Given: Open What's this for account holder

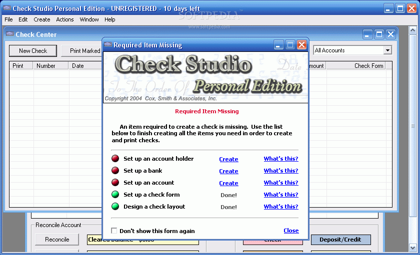Looking at the screenshot, I should (x=281, y=159).
